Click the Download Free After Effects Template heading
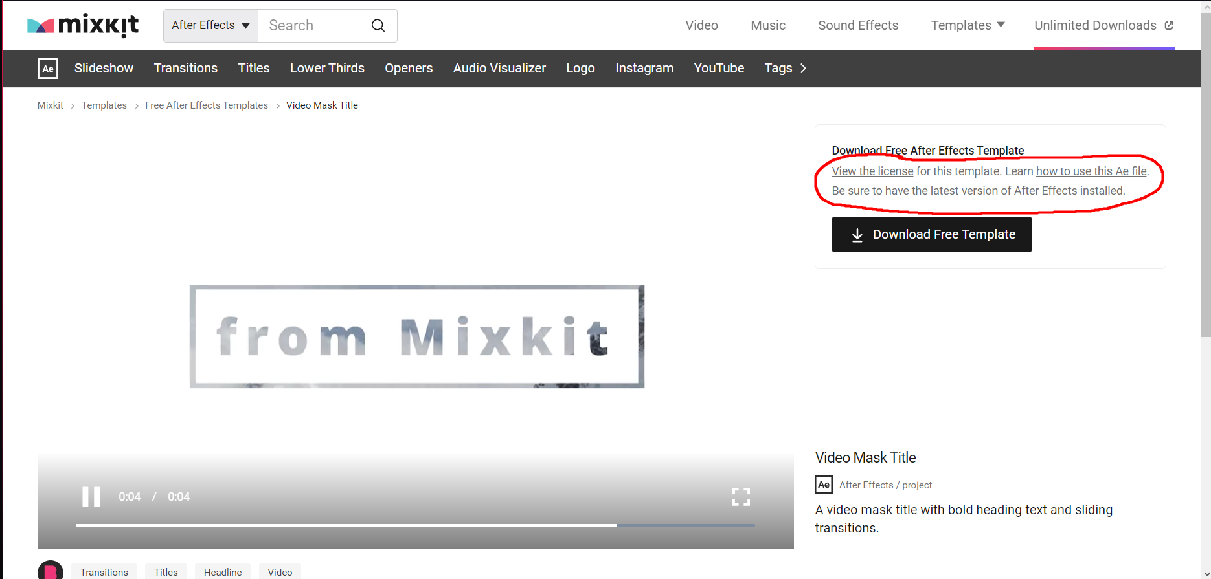The width and height of the screenshot is (1211, 579). click(x=928, y=151)
